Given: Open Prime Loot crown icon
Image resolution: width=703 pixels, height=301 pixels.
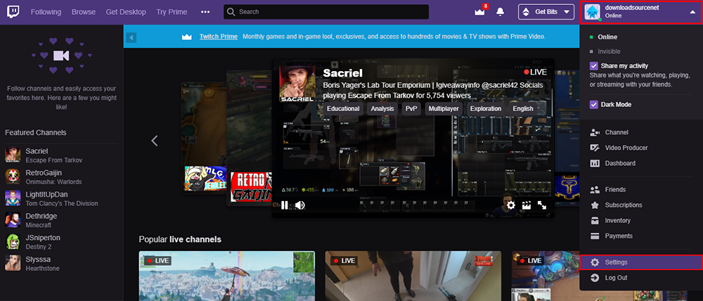Looking at the screenshot, I should pyautogui.click(x=479, y=12).
